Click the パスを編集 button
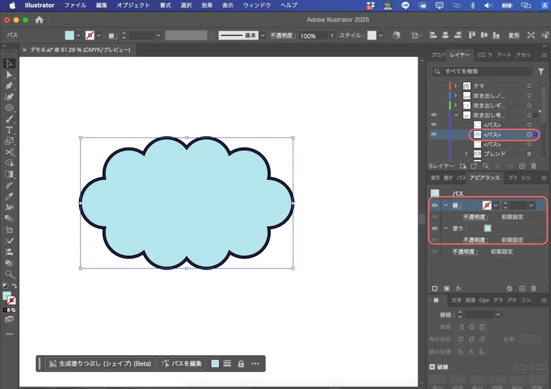The image size is (551, 389). (181, 364)
